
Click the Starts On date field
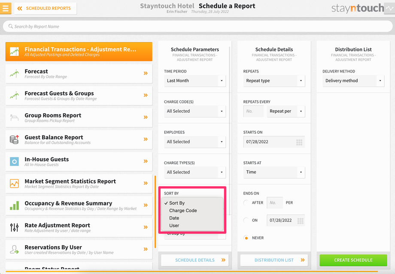pyautogui.click(x=274, y=142)
